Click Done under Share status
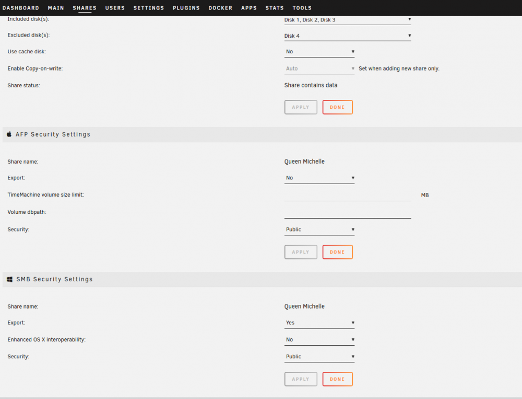Screen dimensions: 522x399 coord(337,107)
